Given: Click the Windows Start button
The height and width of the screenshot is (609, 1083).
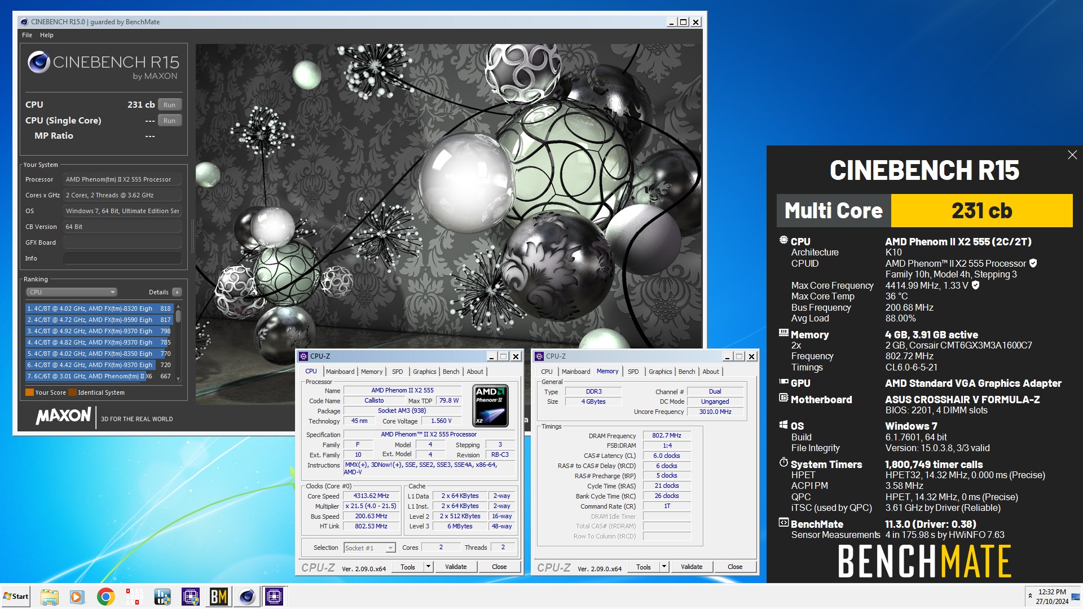Looking at the screenshot, I should (x=16, y=597).
